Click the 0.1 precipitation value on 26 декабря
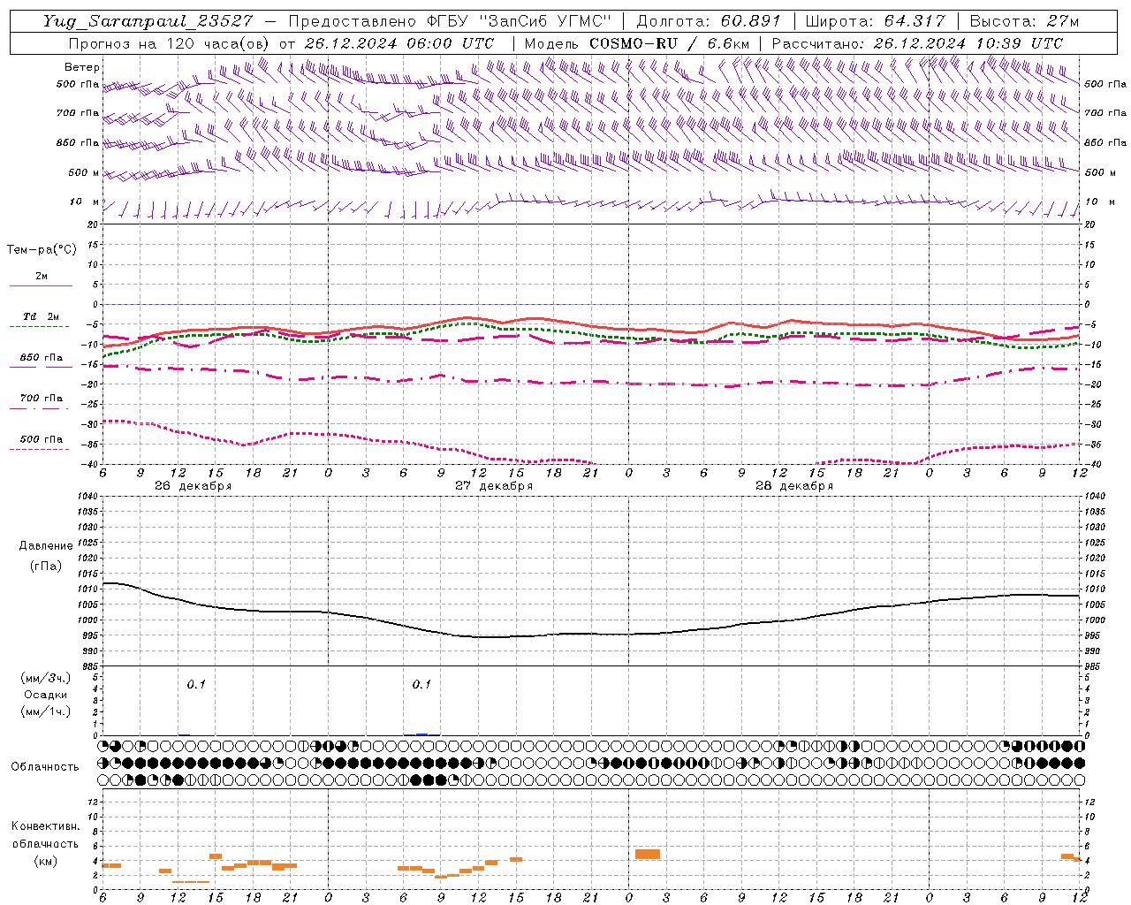Image resolution: width=1131 pixels, height=905 pixels. point(196,684)
